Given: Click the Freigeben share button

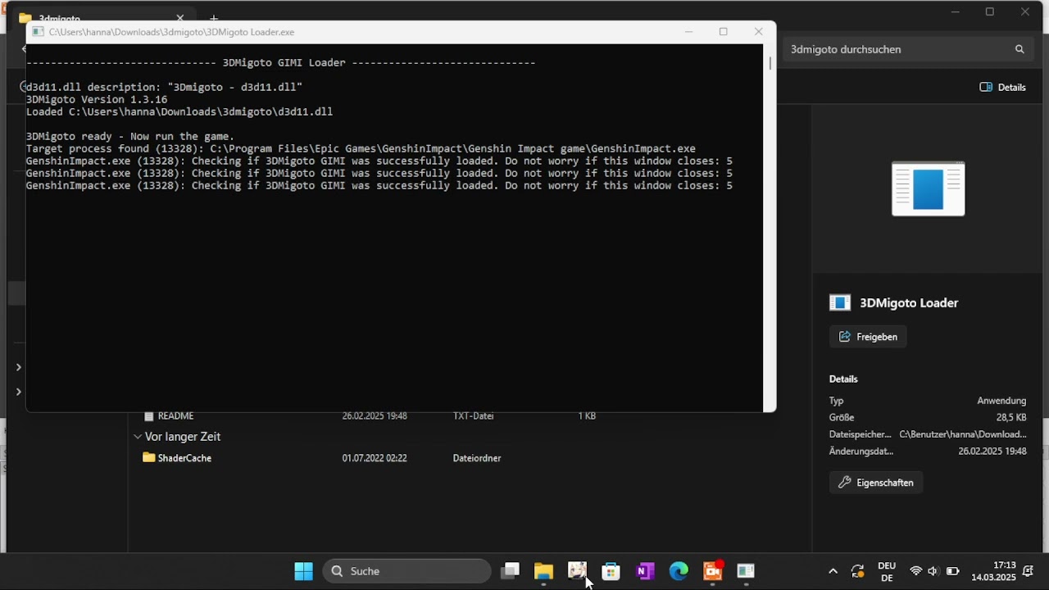Looking at the screenshot, I should coord(868,337).
